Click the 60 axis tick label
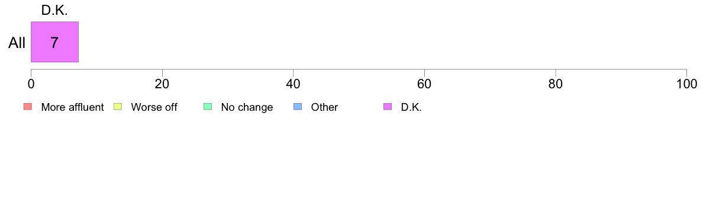 pyautogui.click(x=424, y=84)
